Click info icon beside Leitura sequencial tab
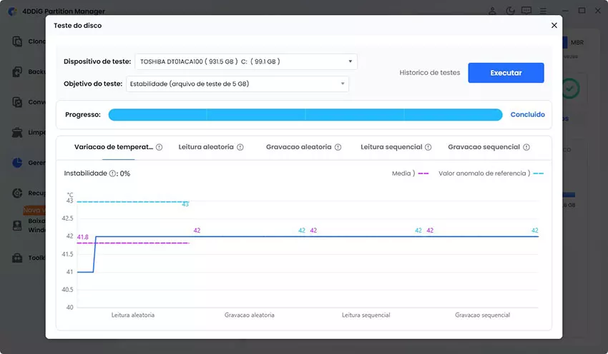 (428, 147)
